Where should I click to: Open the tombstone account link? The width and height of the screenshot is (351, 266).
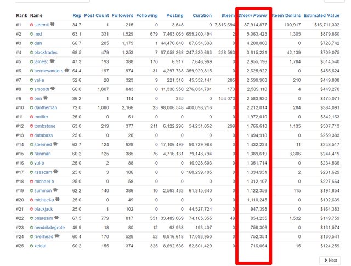coord(44,126)
